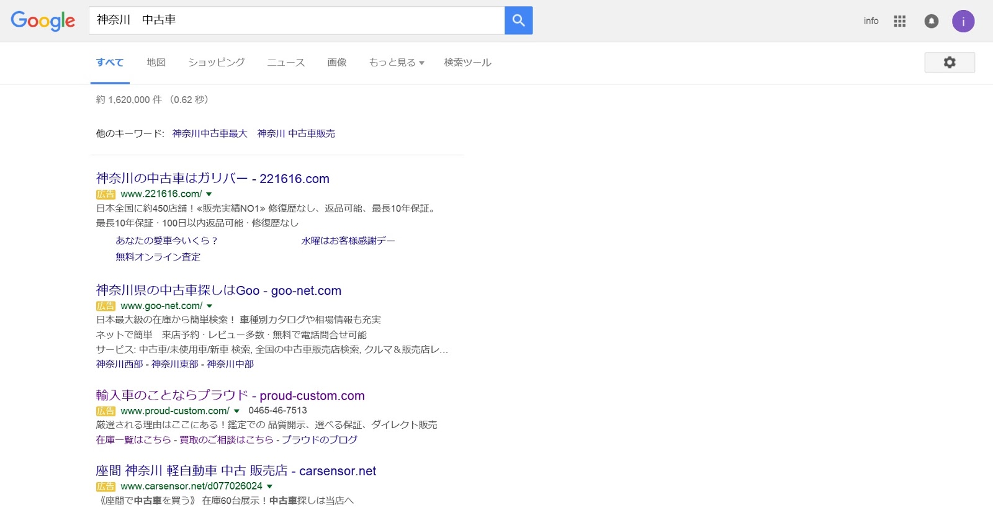Focus the search box containing 神奈川 中古車
993x515 pixels.
[x=297, y=20]
